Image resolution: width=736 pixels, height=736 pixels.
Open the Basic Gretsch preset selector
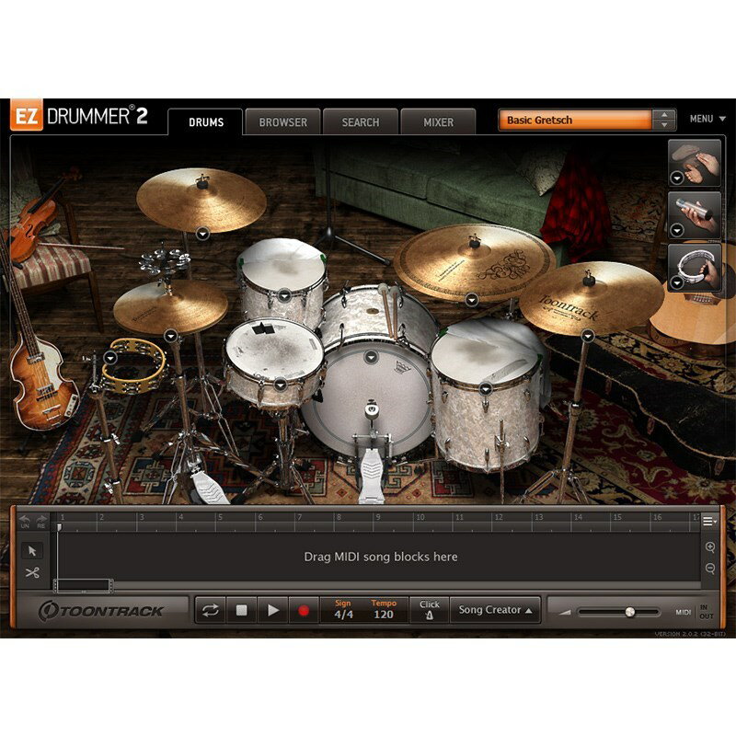(x=575, y=121)
